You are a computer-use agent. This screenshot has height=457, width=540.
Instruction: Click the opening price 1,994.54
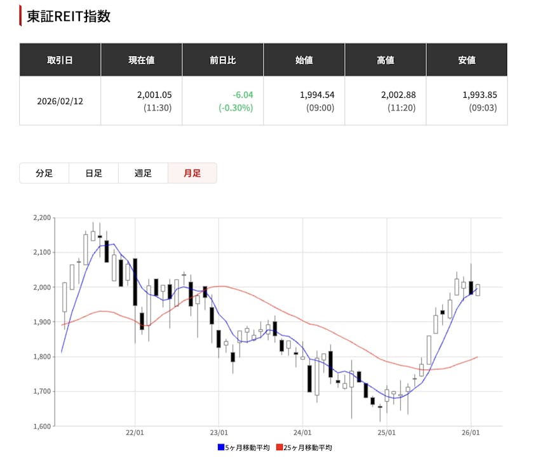pyautogui.click(x=317, y=95)
